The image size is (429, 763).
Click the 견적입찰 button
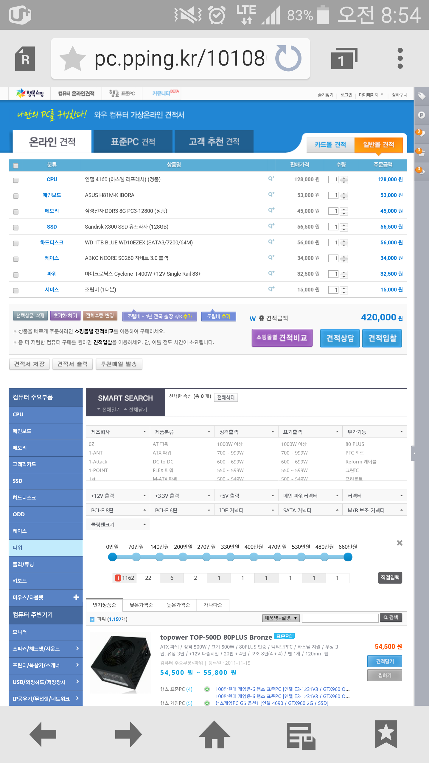click(382, 338)
